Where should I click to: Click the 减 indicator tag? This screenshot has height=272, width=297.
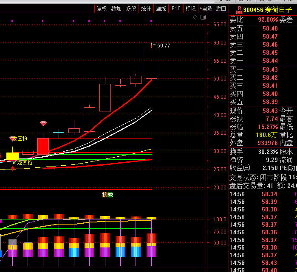click(x=110, y=194)
